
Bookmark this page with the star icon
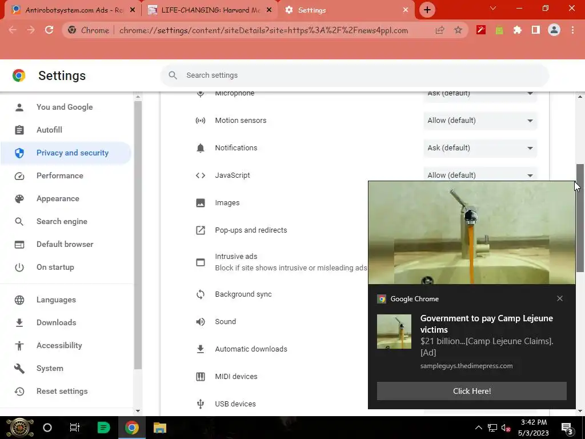click(458, 30)
